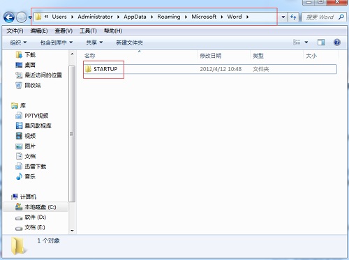
Task: Click the navigation pane scroll down arrow
Action: coord(72,231)
